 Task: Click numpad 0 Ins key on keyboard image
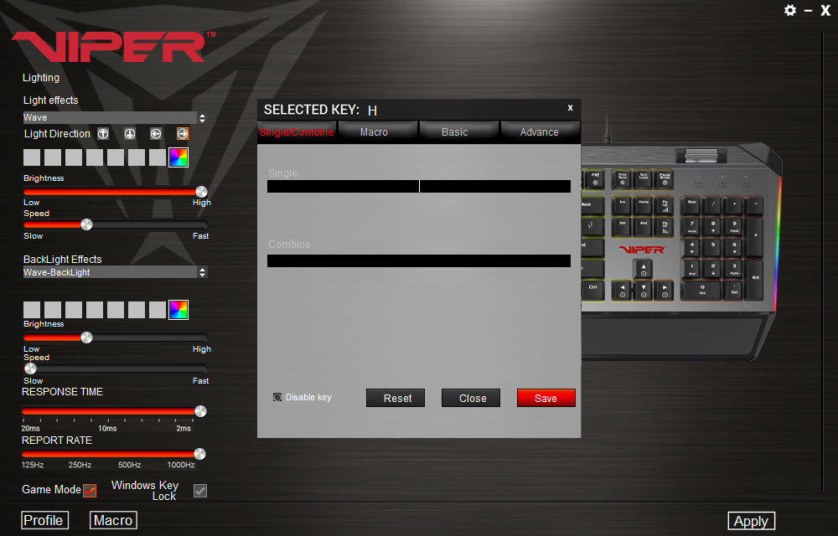click(702, 289)
